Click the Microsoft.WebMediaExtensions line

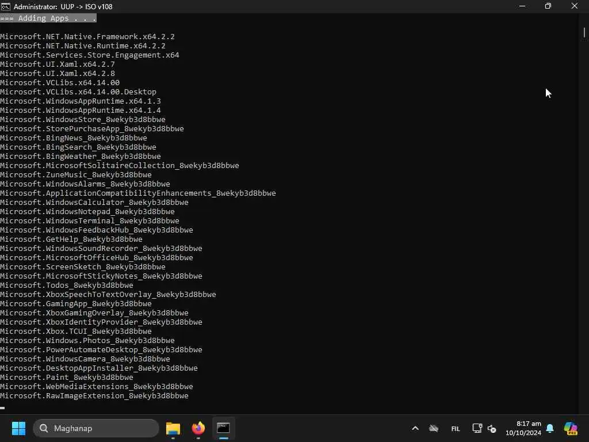click(97, 386)
